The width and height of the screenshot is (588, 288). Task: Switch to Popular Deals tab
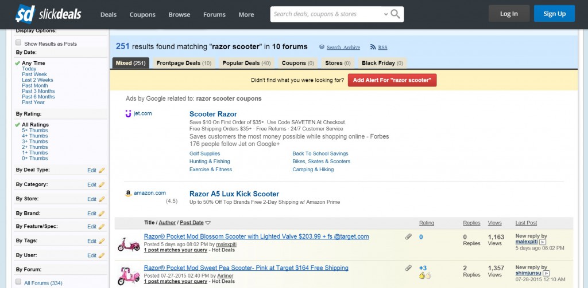(x=246, y=63)
